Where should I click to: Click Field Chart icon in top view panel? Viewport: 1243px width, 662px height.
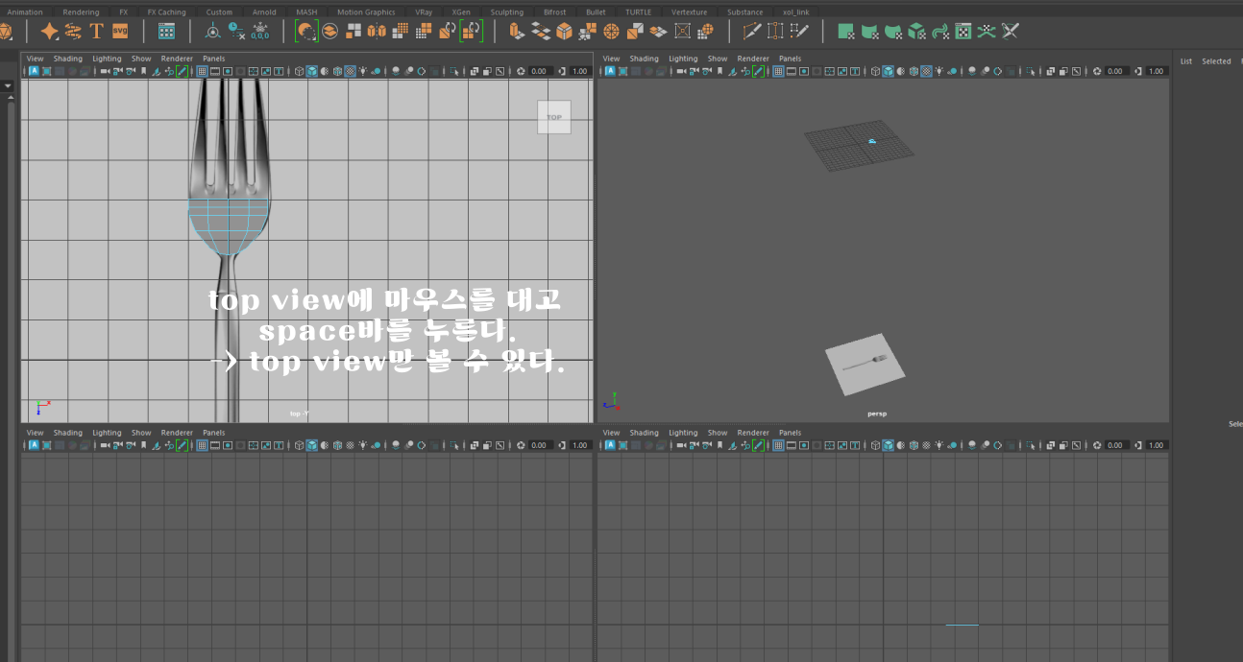click(x=253, y=71)
